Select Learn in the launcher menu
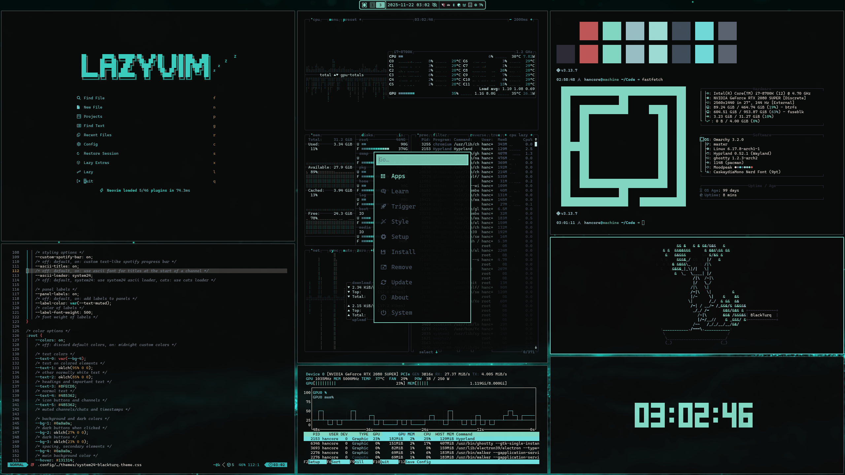 422,191
